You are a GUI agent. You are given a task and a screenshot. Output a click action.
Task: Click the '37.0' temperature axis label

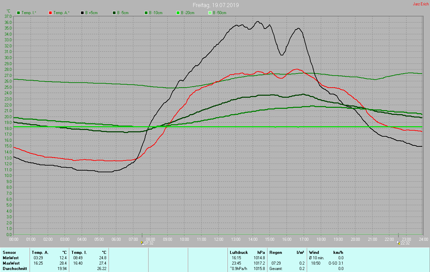click(x=8, y=16)
